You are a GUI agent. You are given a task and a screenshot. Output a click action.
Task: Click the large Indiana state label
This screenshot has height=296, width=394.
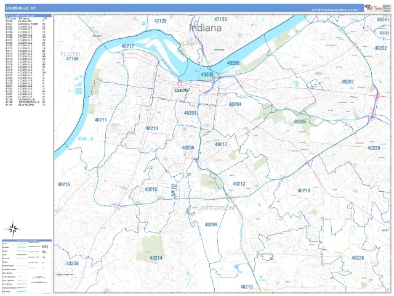point(205,28)
